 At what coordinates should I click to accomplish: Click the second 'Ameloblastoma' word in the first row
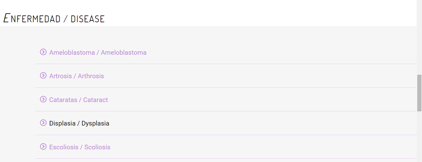coord(124,53)
